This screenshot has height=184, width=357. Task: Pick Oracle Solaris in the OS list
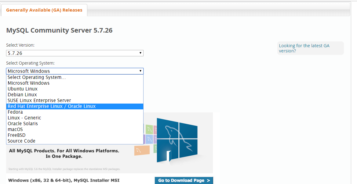75,124
